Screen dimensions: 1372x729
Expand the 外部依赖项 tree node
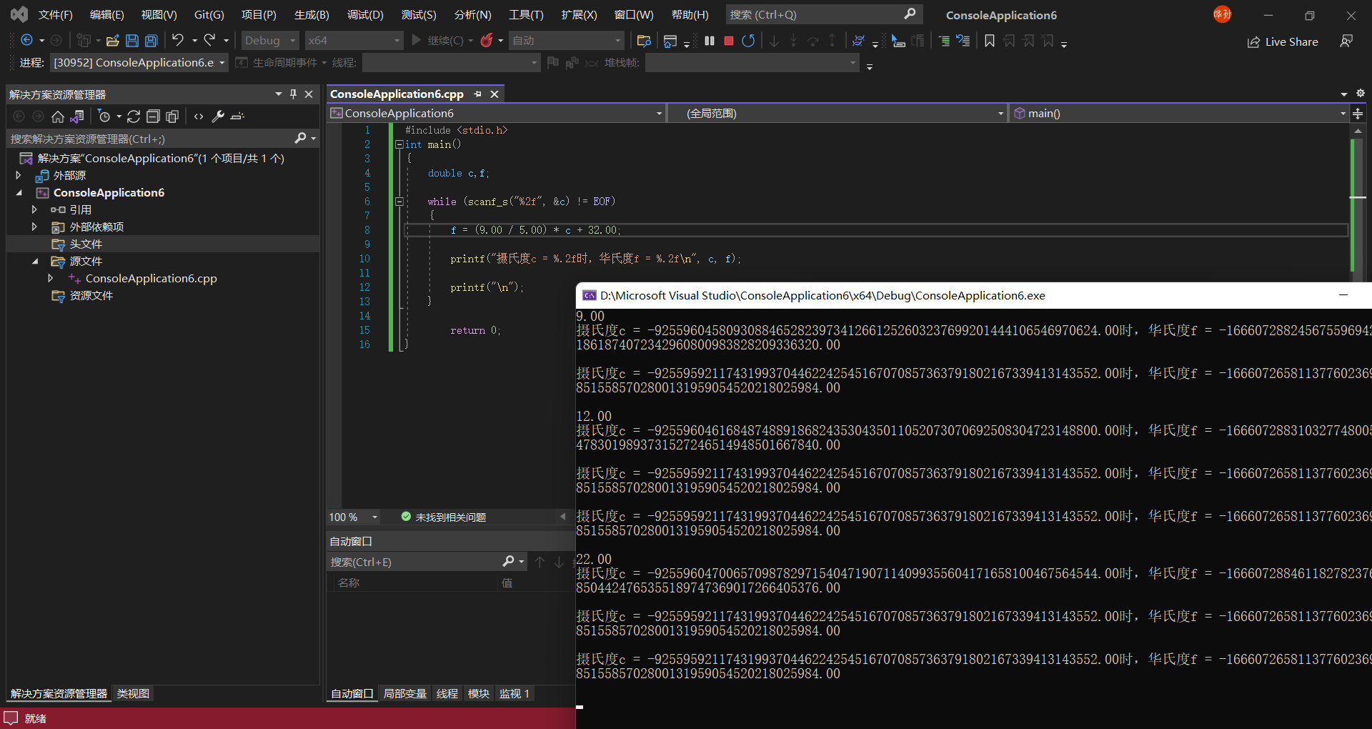pyautogui.click(x=34, y=227)
